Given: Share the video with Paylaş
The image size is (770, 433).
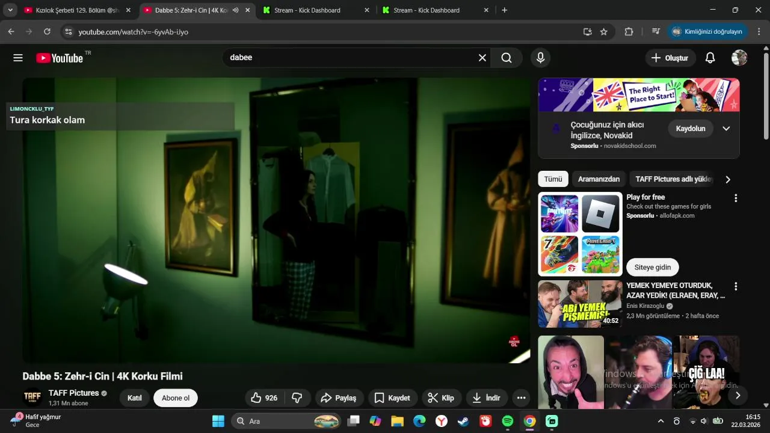Looking at the screenshot, I should point(339,398).
